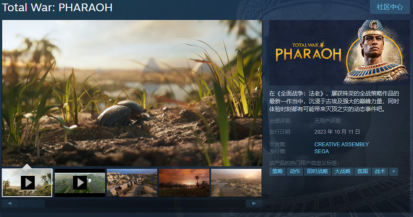Expand more tags with the plus button
Viewport: 413px width, 217px height.
point(393,171)
